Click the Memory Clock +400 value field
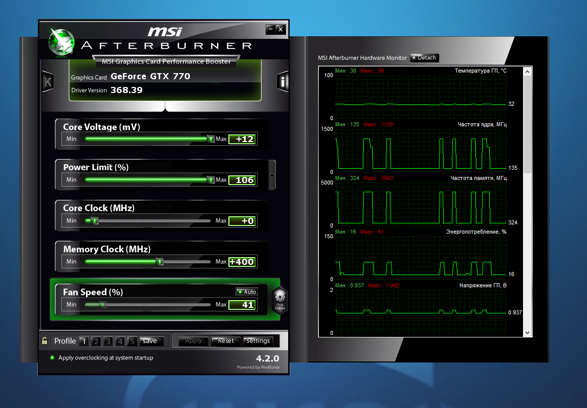Screen dimensions: 587x408 (242, 262)
